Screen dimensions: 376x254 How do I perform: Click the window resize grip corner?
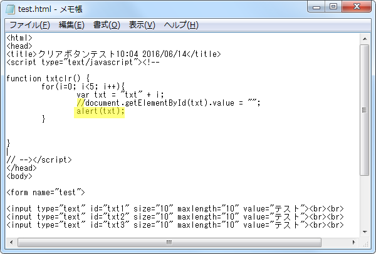[365, 243]
